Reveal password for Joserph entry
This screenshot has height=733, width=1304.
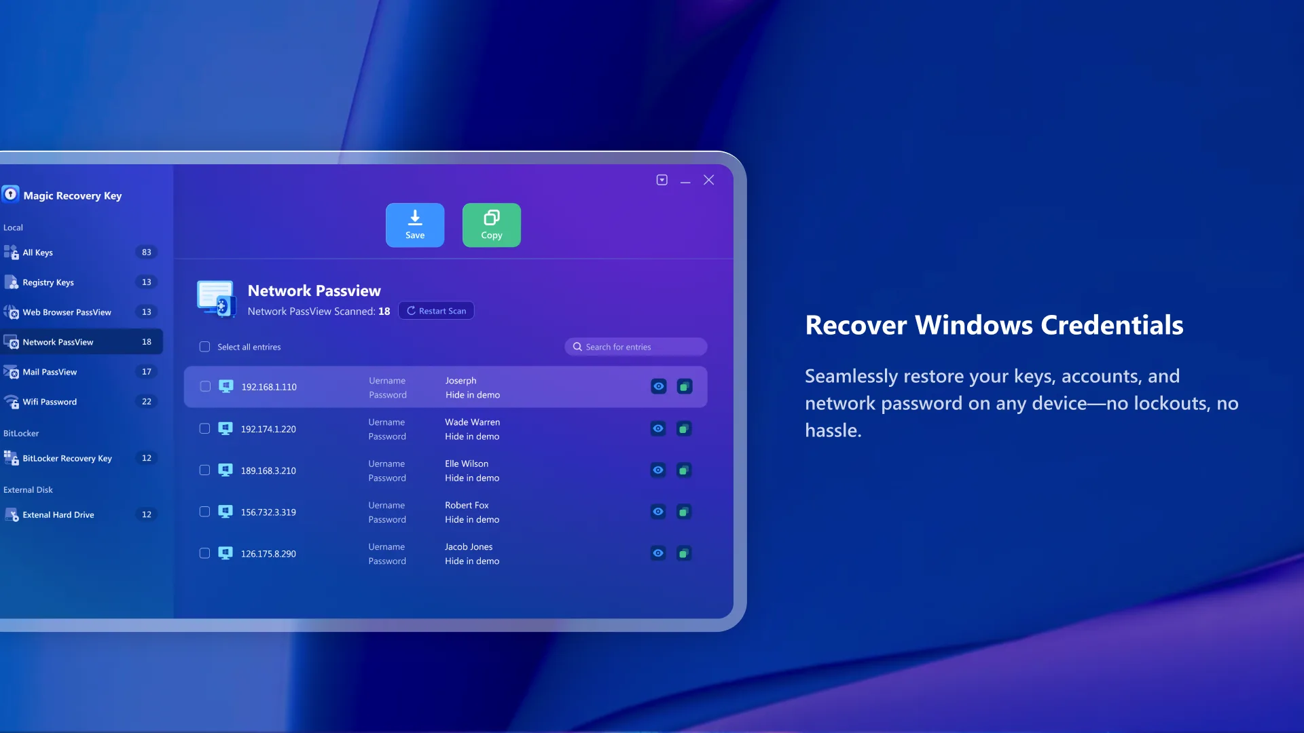tap(658, 387)
